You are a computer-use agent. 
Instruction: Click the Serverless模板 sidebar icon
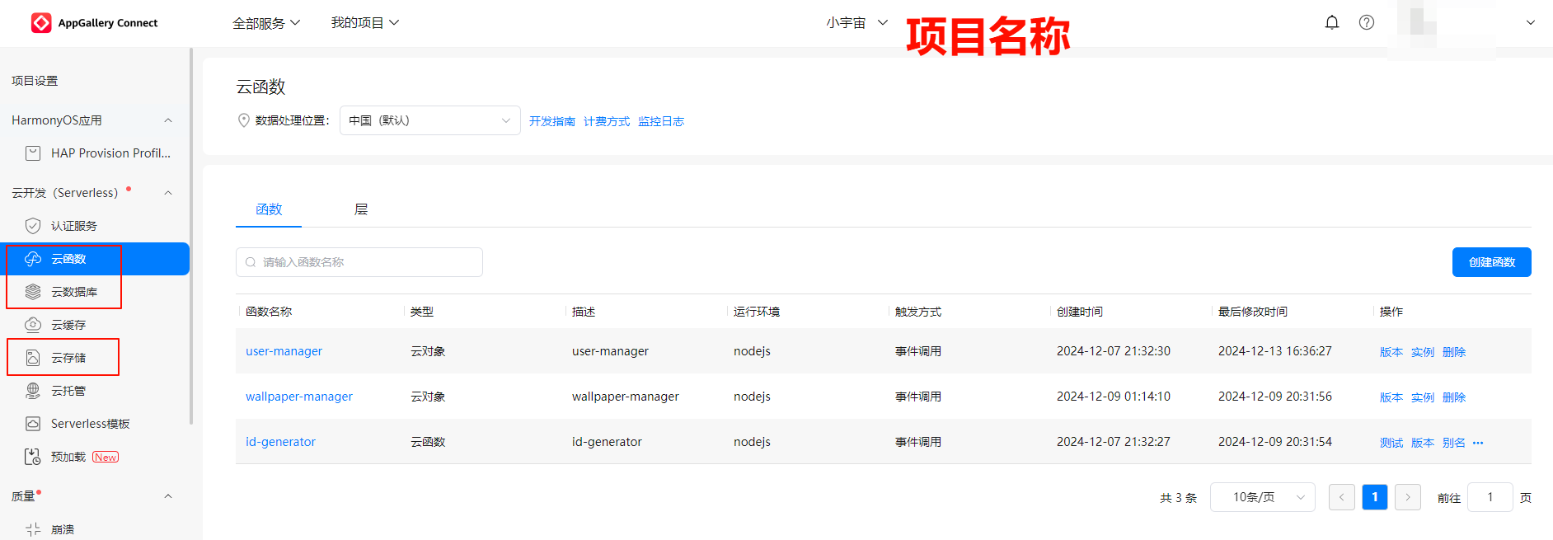tap(33, 424)
